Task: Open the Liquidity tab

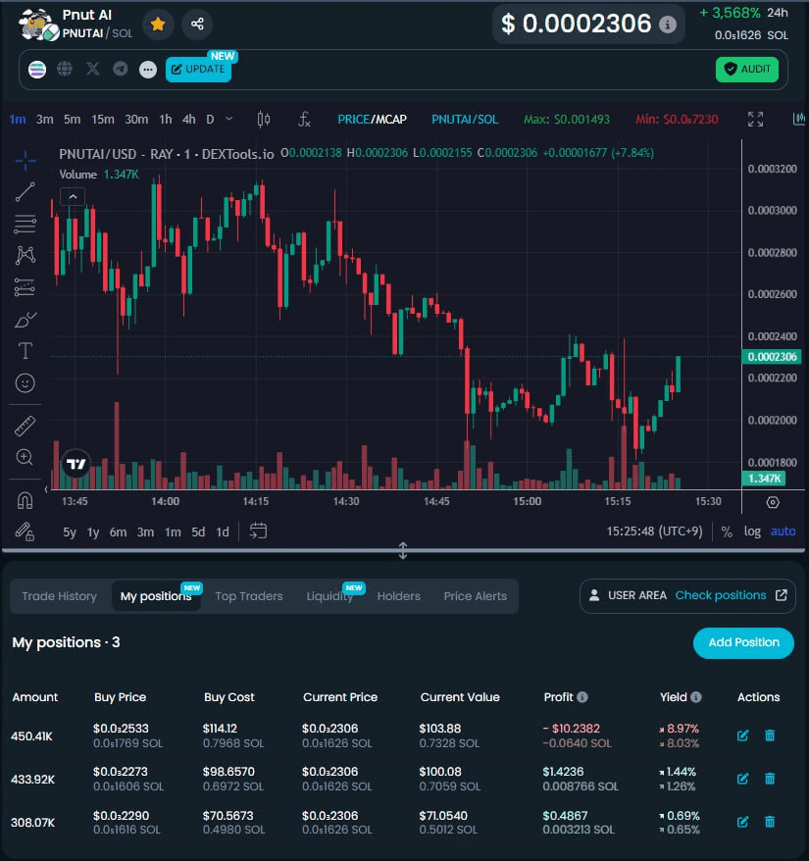Action: [x=329, y=596]
